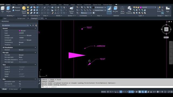Expand the Solid Editing panel
173x97 pixels.
click(35, 16)
